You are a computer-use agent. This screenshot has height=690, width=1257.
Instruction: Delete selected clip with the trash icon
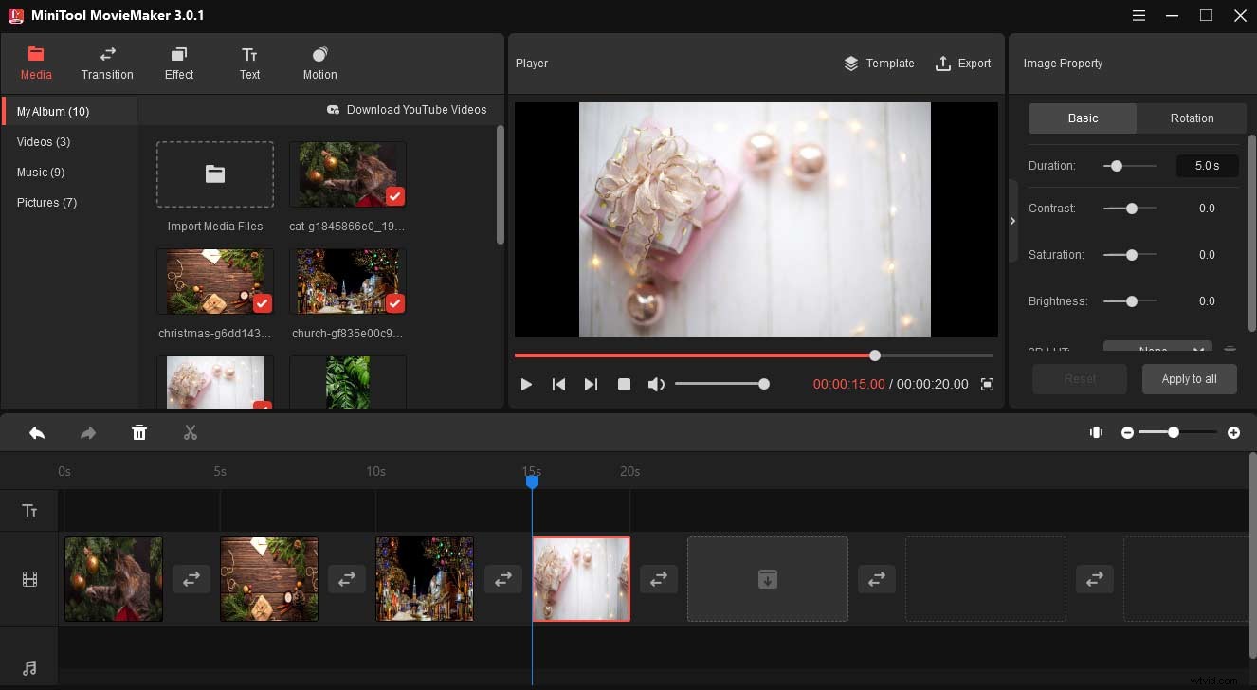point(139,432)
